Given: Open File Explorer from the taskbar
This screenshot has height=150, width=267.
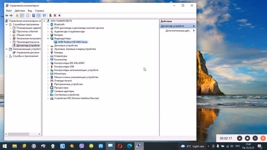Looking at the screenshot, I should pyautogui.click(x=15, y=146).
